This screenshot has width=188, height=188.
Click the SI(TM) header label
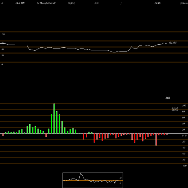point(71,3)
